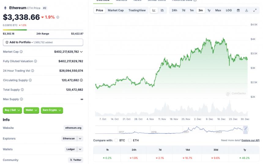
Task: Select the Max time range
Action: (218, 10)
